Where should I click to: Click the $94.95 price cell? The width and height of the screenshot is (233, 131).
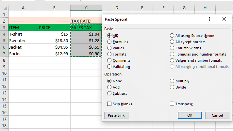[x=54, y=47]
